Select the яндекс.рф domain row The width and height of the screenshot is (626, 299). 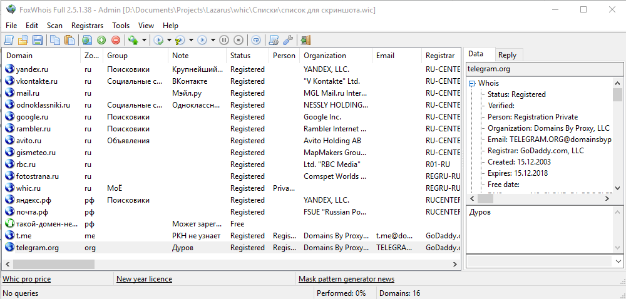coord(232,200)
